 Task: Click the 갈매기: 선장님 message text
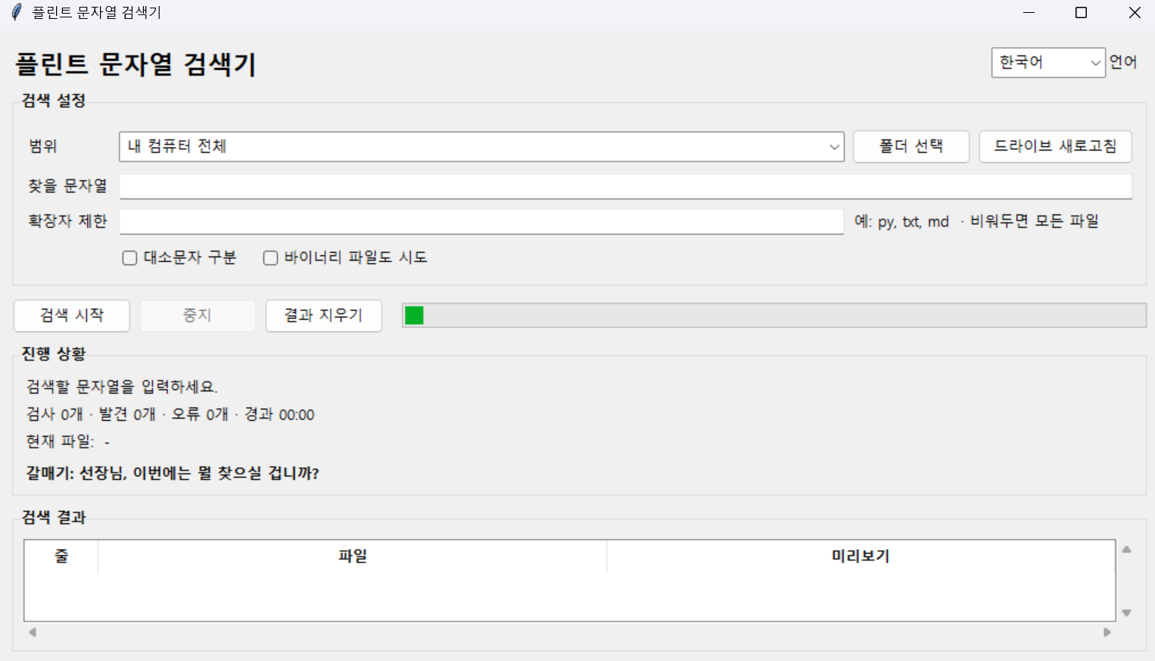(x=173, y=473)
